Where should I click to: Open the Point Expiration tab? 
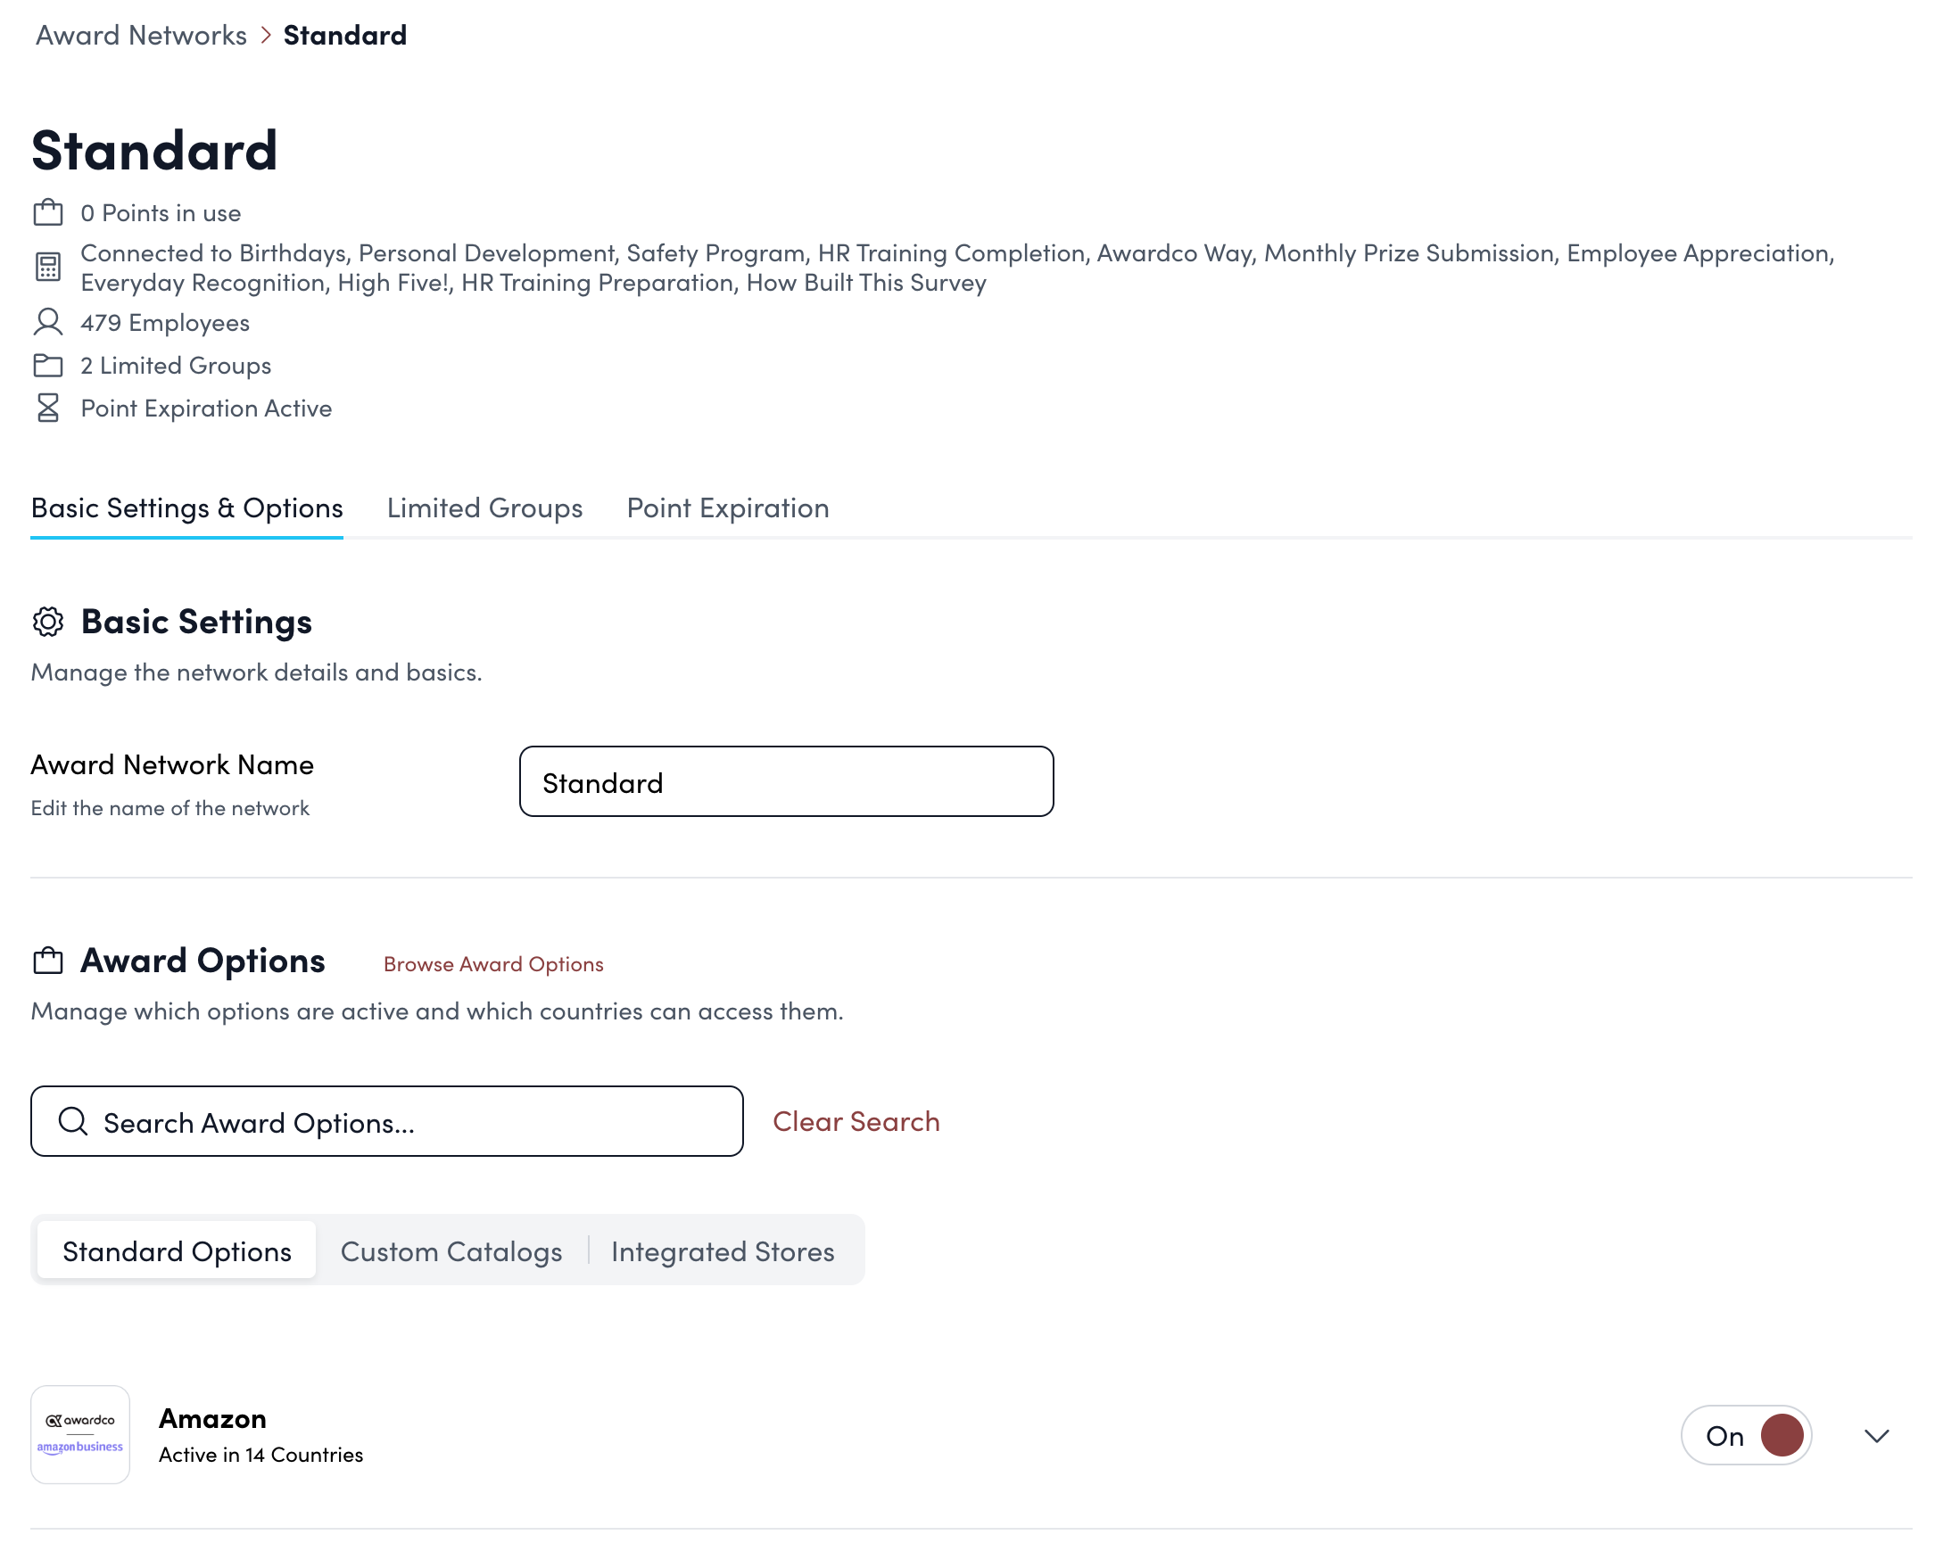pyautogui.click(x=727, y=507)
